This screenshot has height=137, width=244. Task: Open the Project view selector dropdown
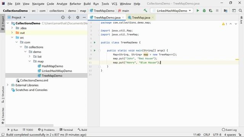click(x=16, y=18)
